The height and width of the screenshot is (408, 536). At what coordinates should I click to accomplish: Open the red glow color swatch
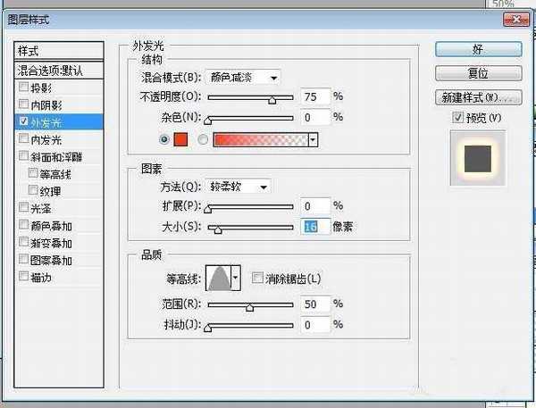[180, 139]
